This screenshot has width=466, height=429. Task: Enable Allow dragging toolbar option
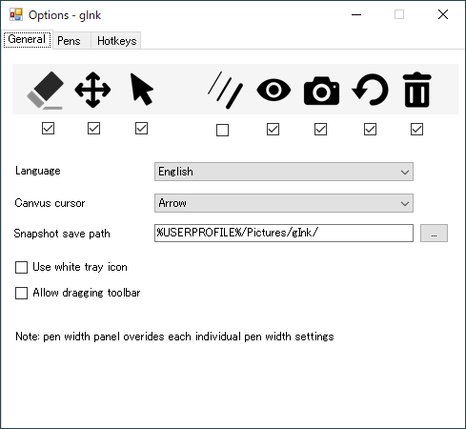click(21, 293)
